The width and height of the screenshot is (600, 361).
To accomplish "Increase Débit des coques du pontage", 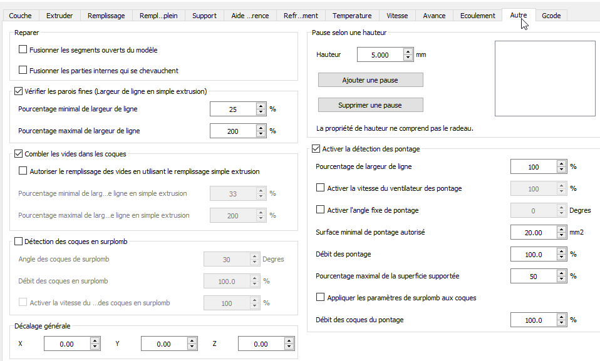I will (561, 317).
